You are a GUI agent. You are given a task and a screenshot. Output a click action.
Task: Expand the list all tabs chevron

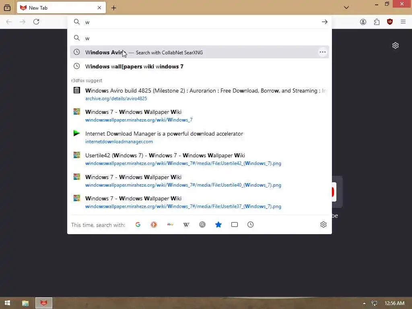click(x=346, y=8)
